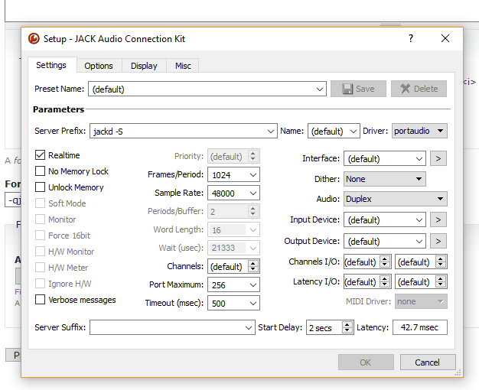Expand the Input Device combo box

coord(419,220)
